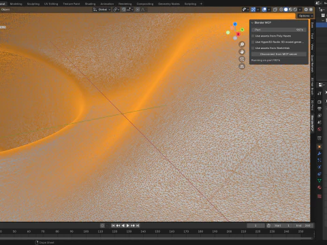Jump to first frame in timeline
327x245 pixels.
pos(113,225)
